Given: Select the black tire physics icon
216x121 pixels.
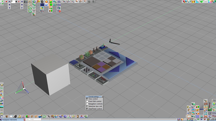Looking at the screenshot, I should pyautogui.click(x=42, y=2).
